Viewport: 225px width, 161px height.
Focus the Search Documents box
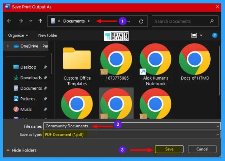click(185, 21)
